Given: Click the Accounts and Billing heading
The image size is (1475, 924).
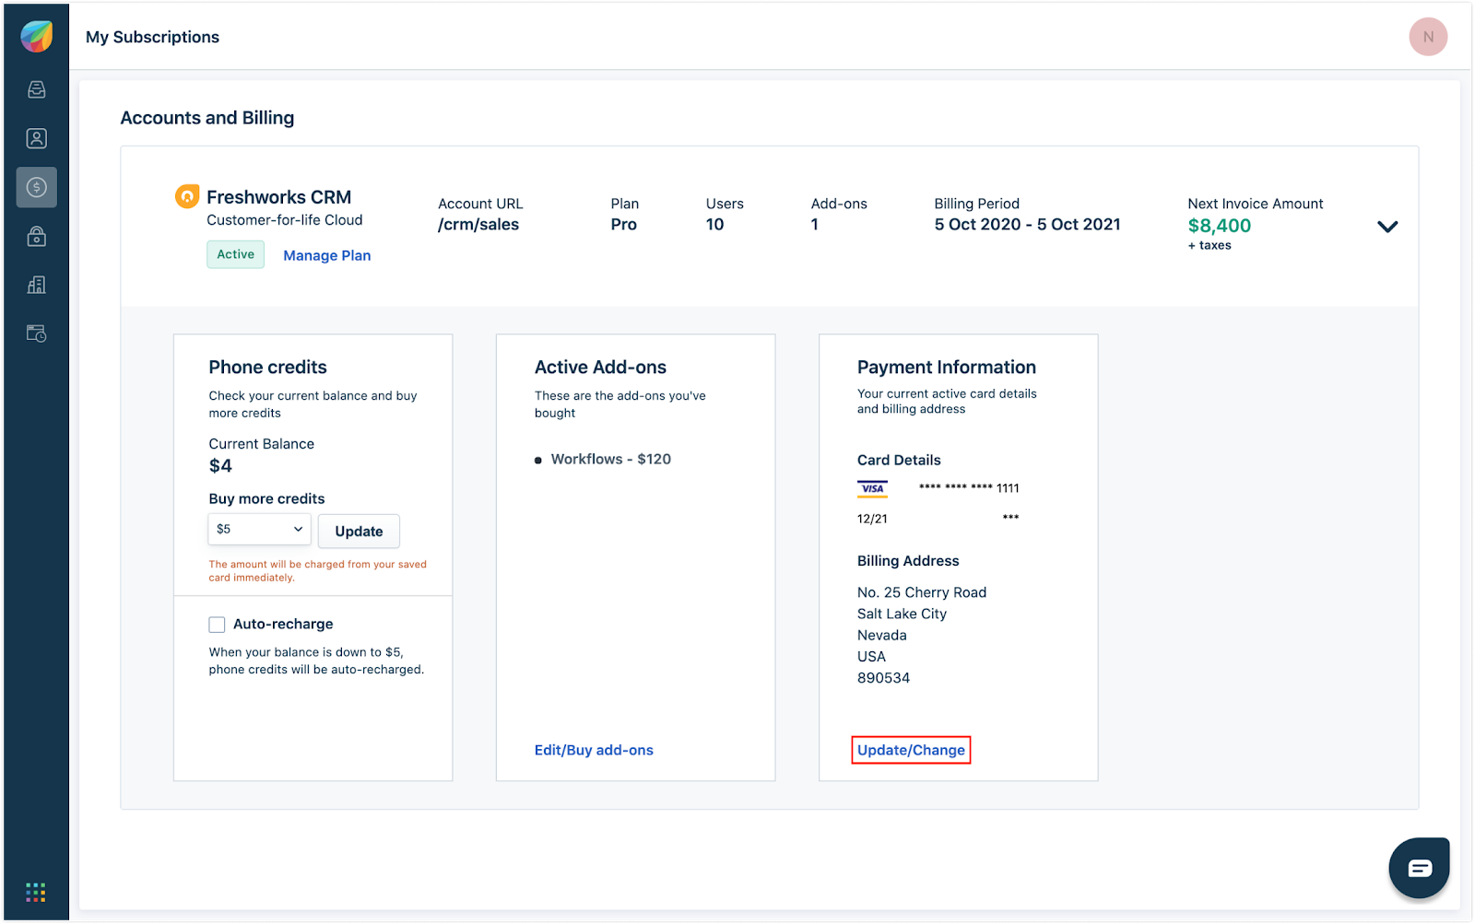Looking at the screenshot, I should point(207,118).
